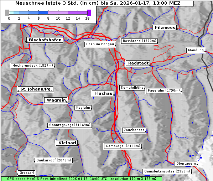Select Gamskogel (2188m) label
This screenshot has height=181, width=213.
coord(123,146)
